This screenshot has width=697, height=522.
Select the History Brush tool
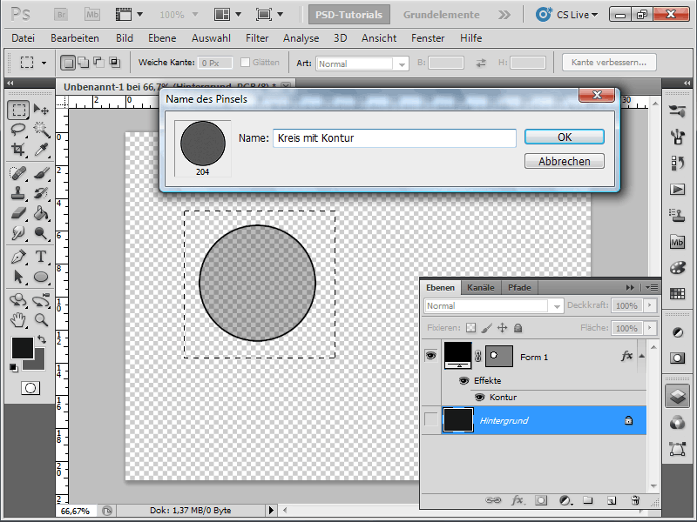(41, 193)
